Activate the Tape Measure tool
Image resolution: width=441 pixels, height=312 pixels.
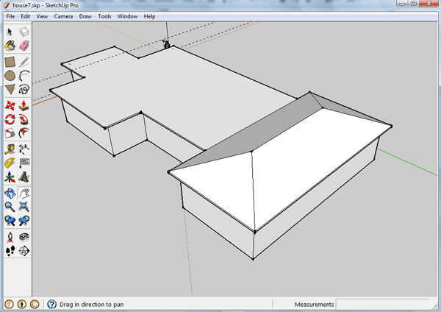click(10, 149)
